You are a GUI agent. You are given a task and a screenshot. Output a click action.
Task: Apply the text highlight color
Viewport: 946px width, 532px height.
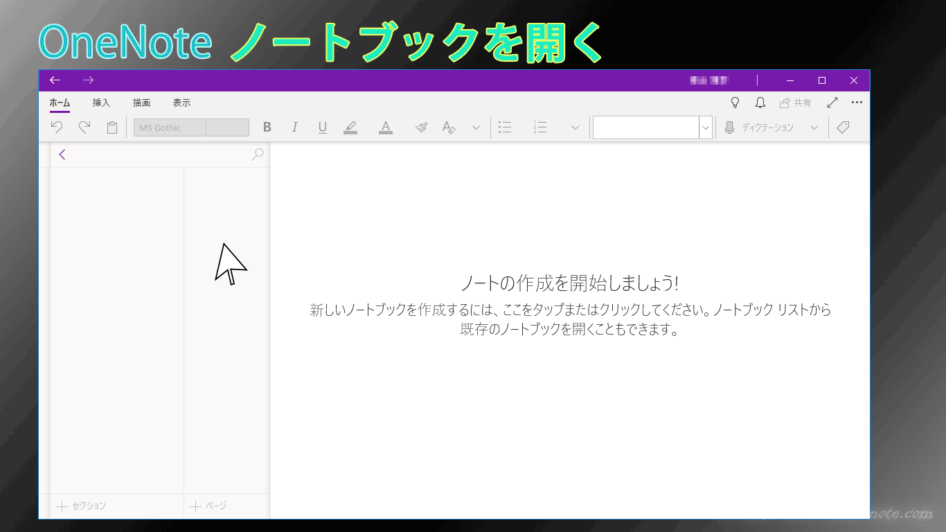350,127
